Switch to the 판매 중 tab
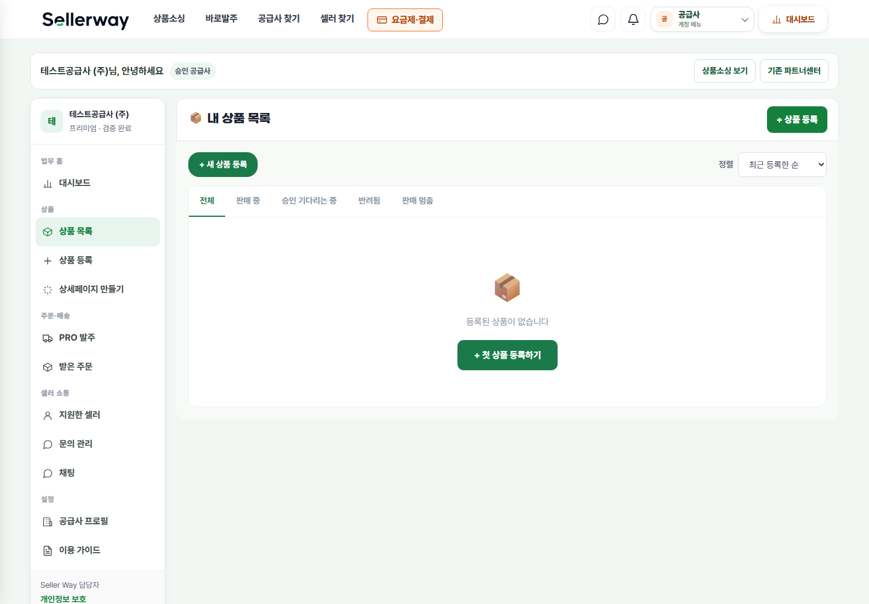 point(248,201)
